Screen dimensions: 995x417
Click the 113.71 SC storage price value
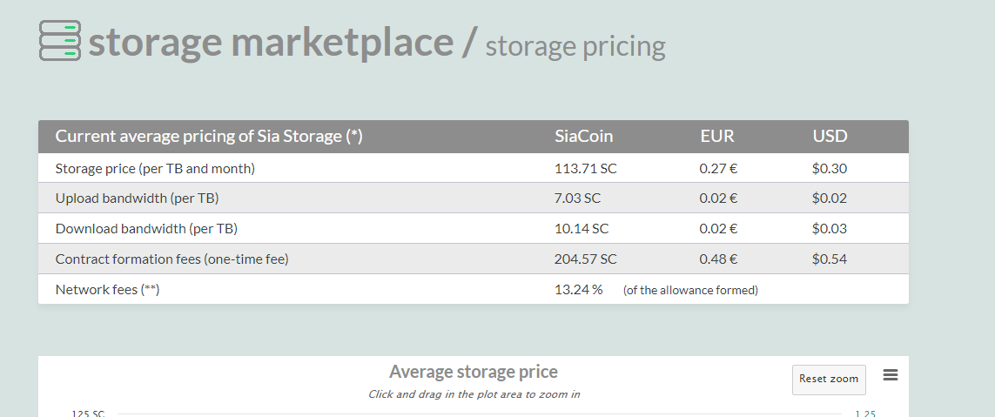(585, 168)
